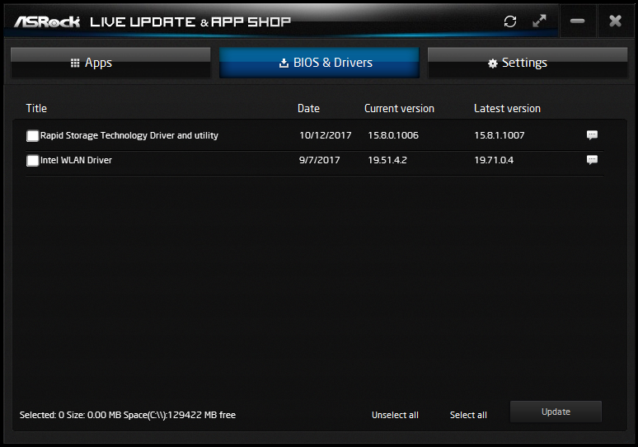Close the ASRock Live Update window
638x447 pixels.
(615, 21)
